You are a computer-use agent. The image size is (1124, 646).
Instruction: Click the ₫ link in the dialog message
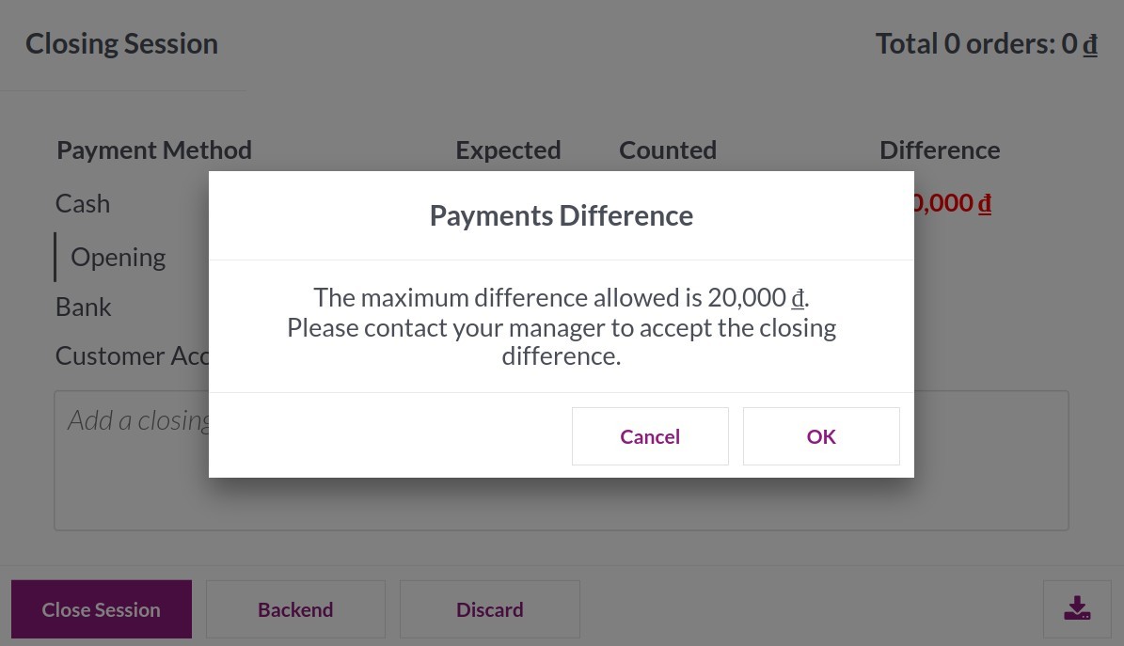pos(798,297)
